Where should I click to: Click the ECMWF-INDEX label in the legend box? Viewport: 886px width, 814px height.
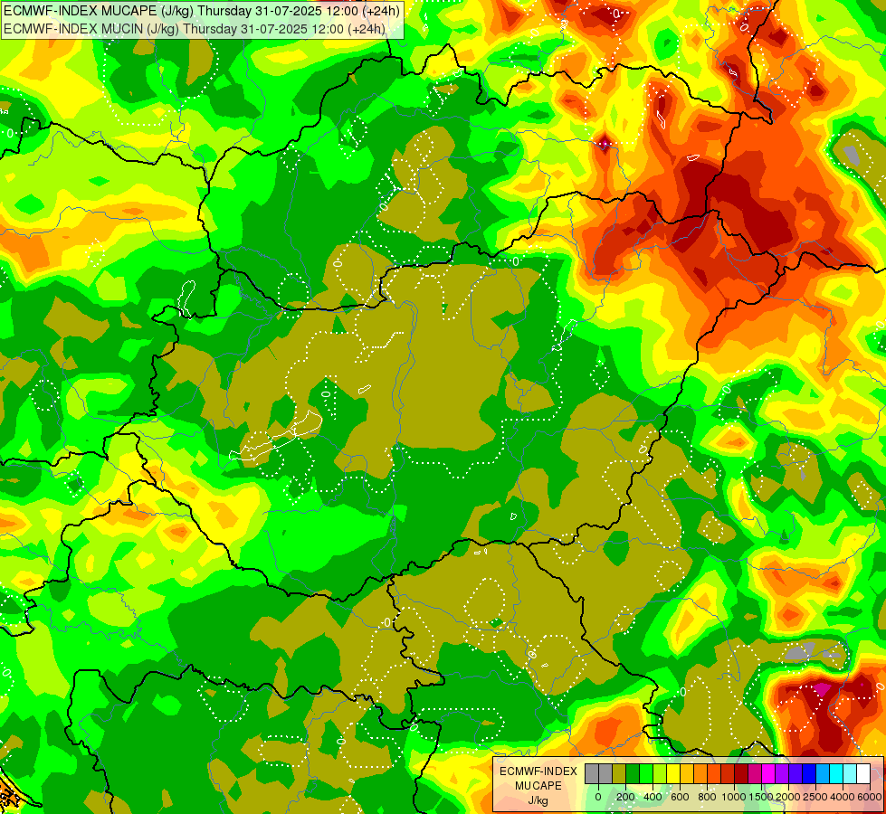tap(538, 771)
